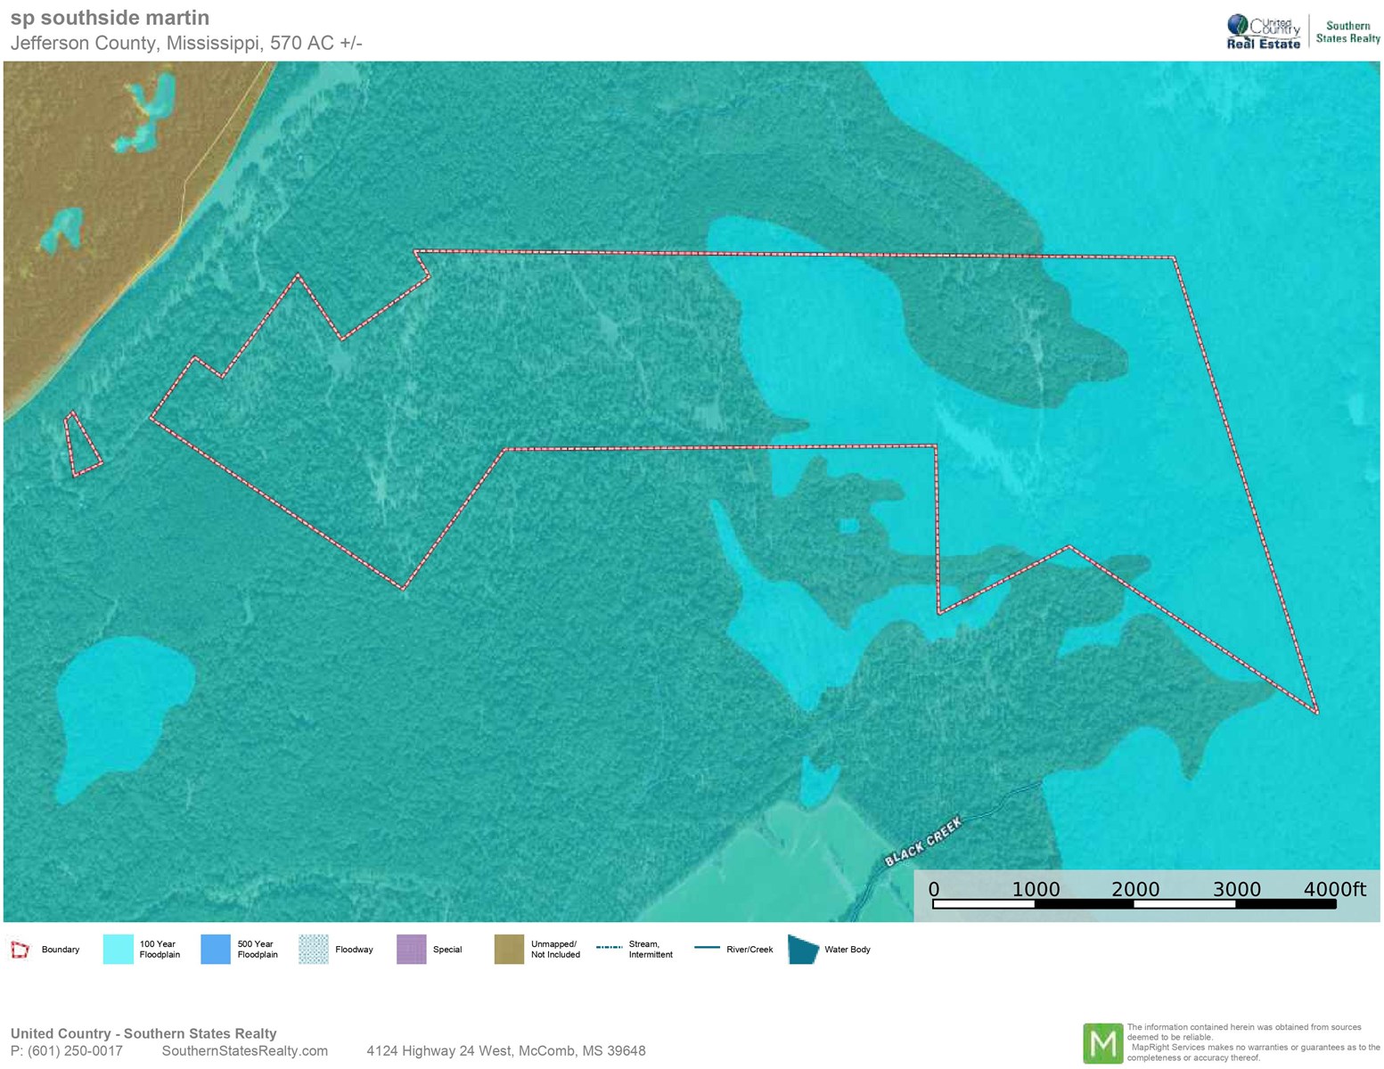Image resolution: width=1384 pixels, height=1069 pixels.
Task: Click the Boundary legend icon
Action: click(20, 950)
